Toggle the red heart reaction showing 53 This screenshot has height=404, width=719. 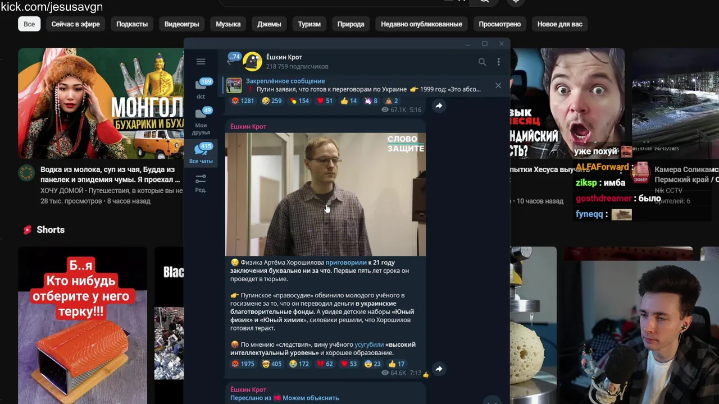pyautogui.click(x=349, y=364)
